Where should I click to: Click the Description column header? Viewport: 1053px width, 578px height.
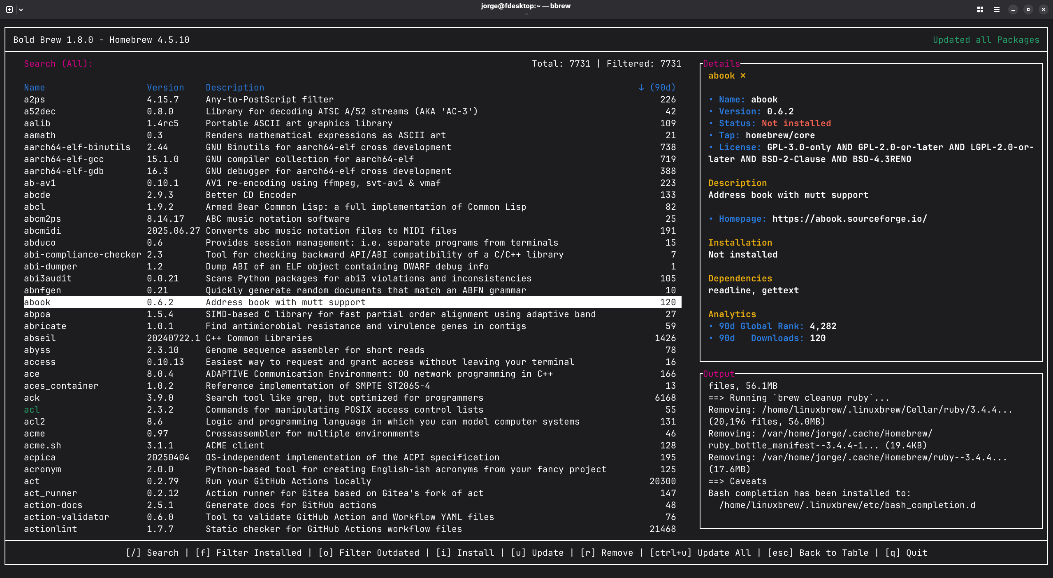(235, 87)
